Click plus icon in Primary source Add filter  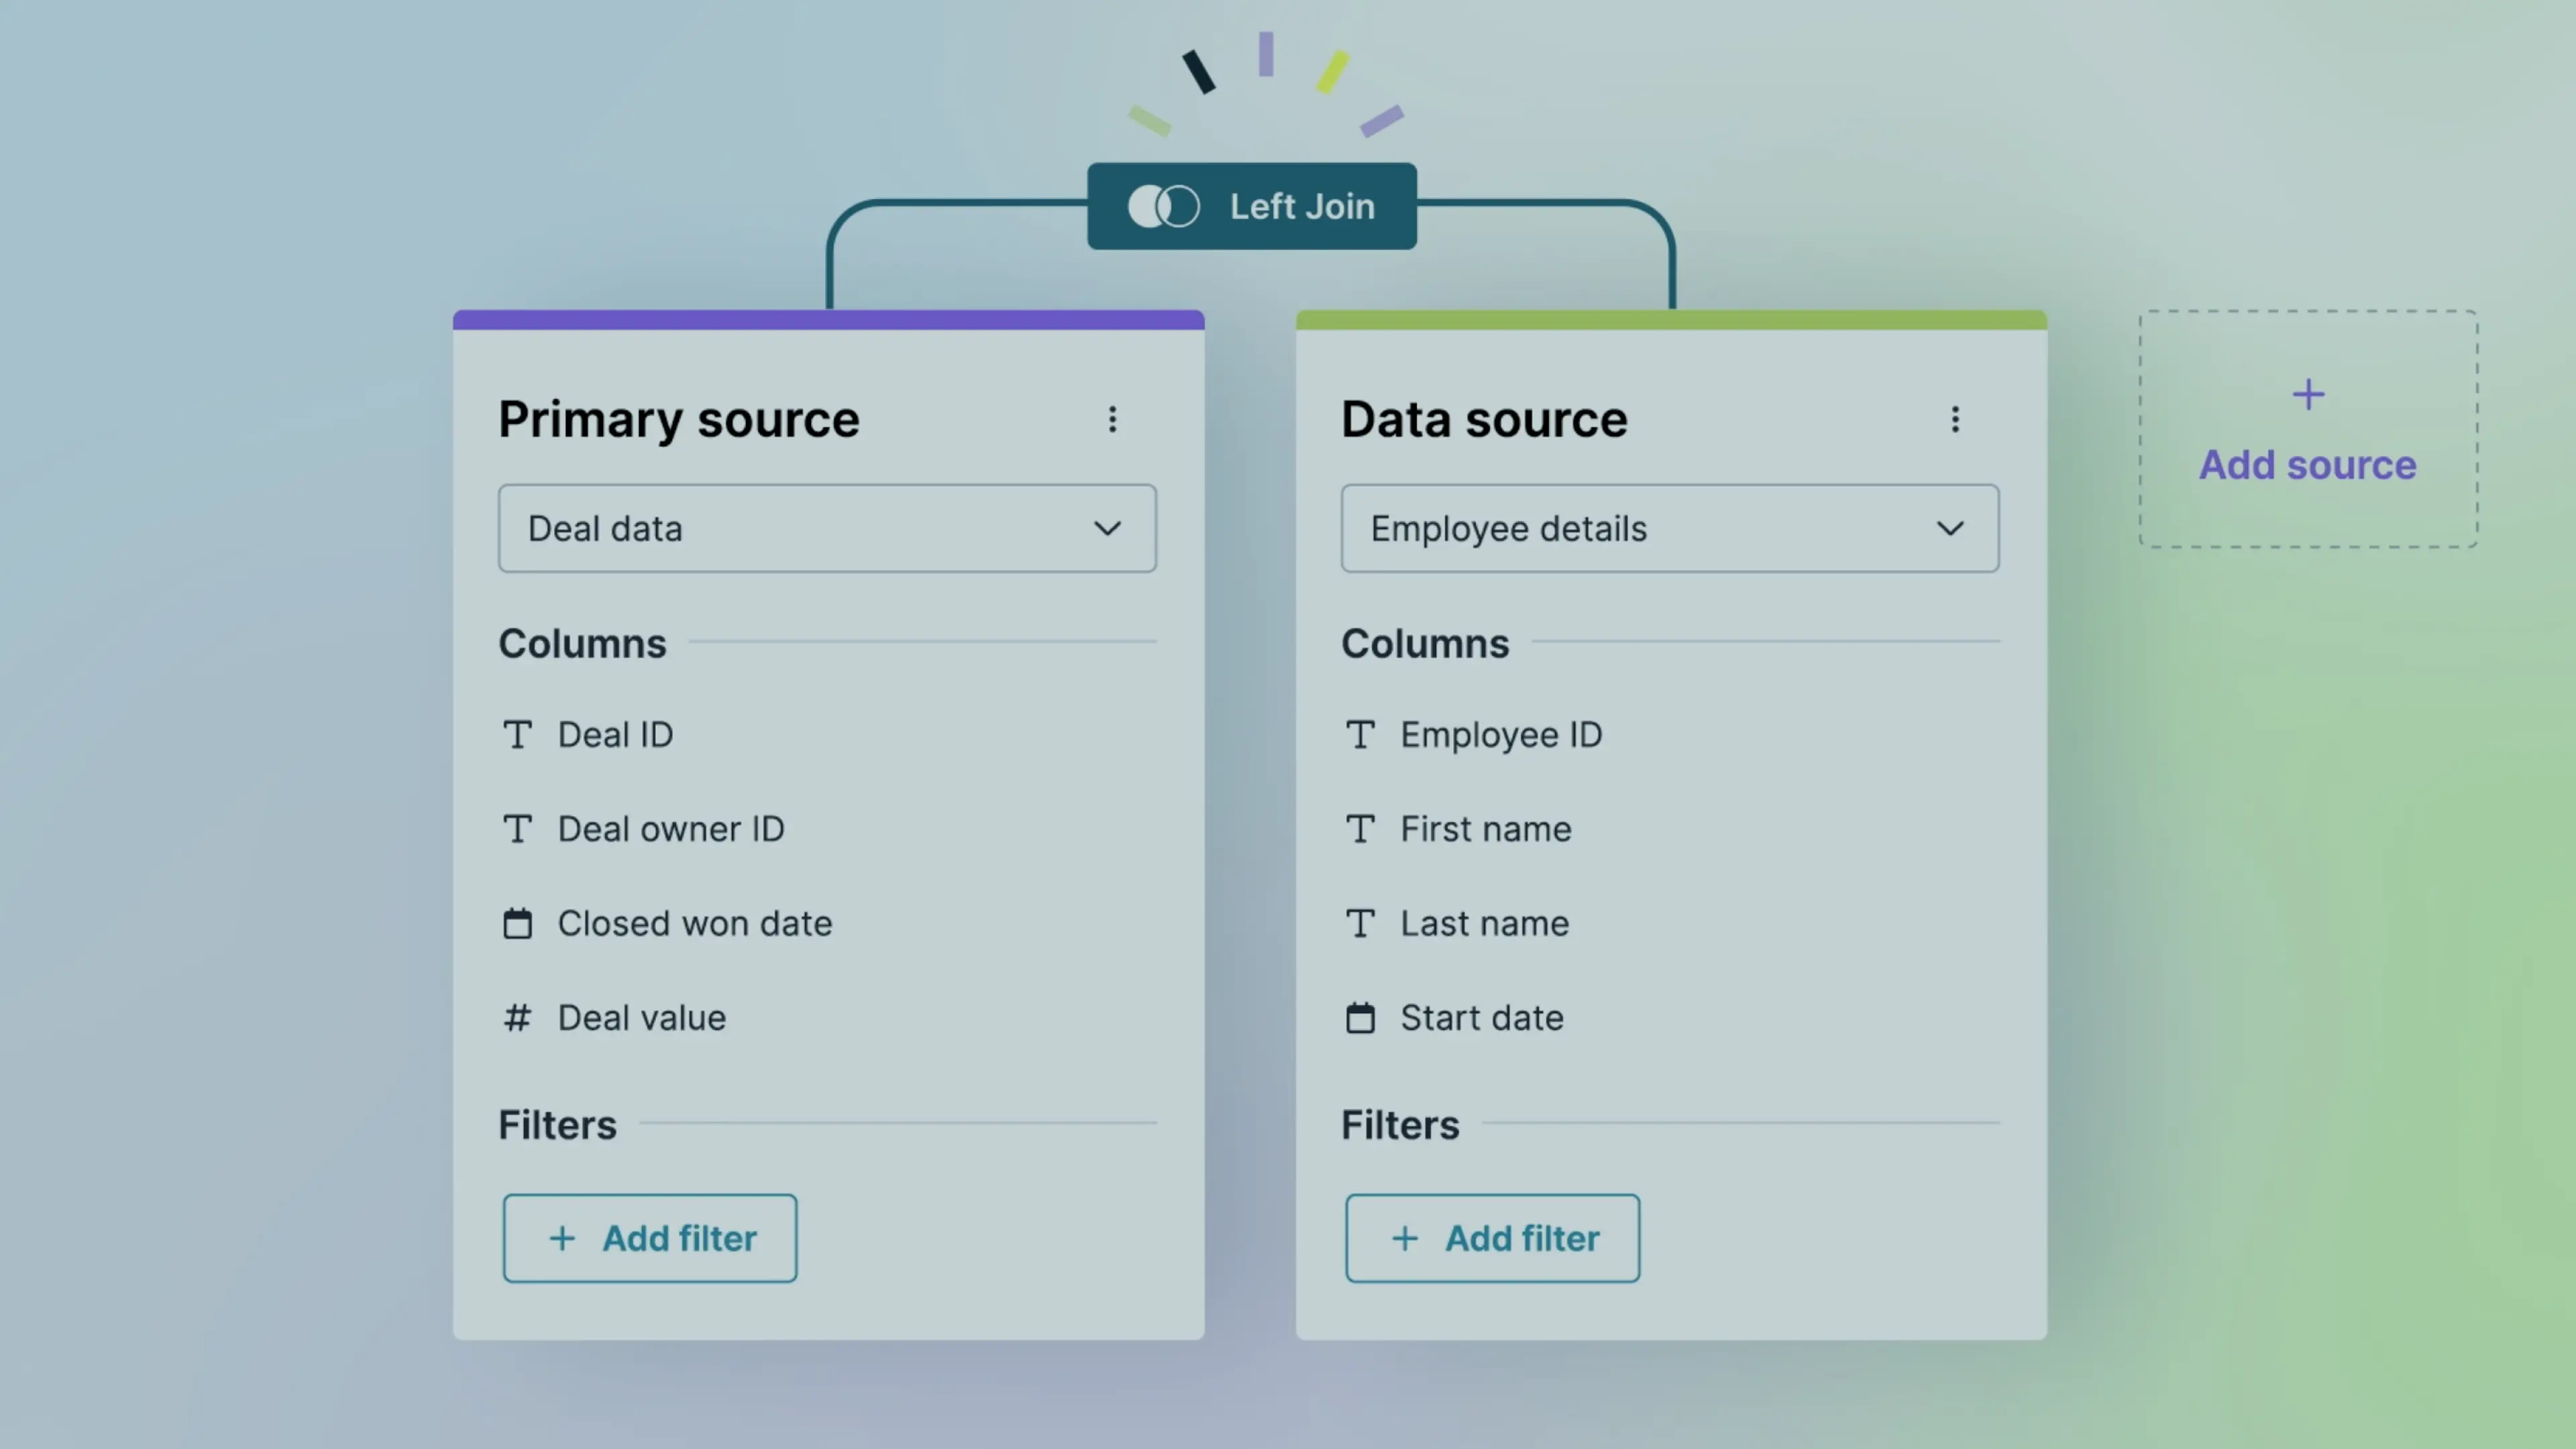(562, 1239)
